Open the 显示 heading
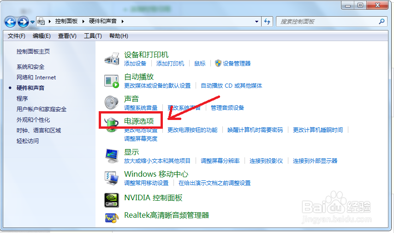 pos(131,152)
